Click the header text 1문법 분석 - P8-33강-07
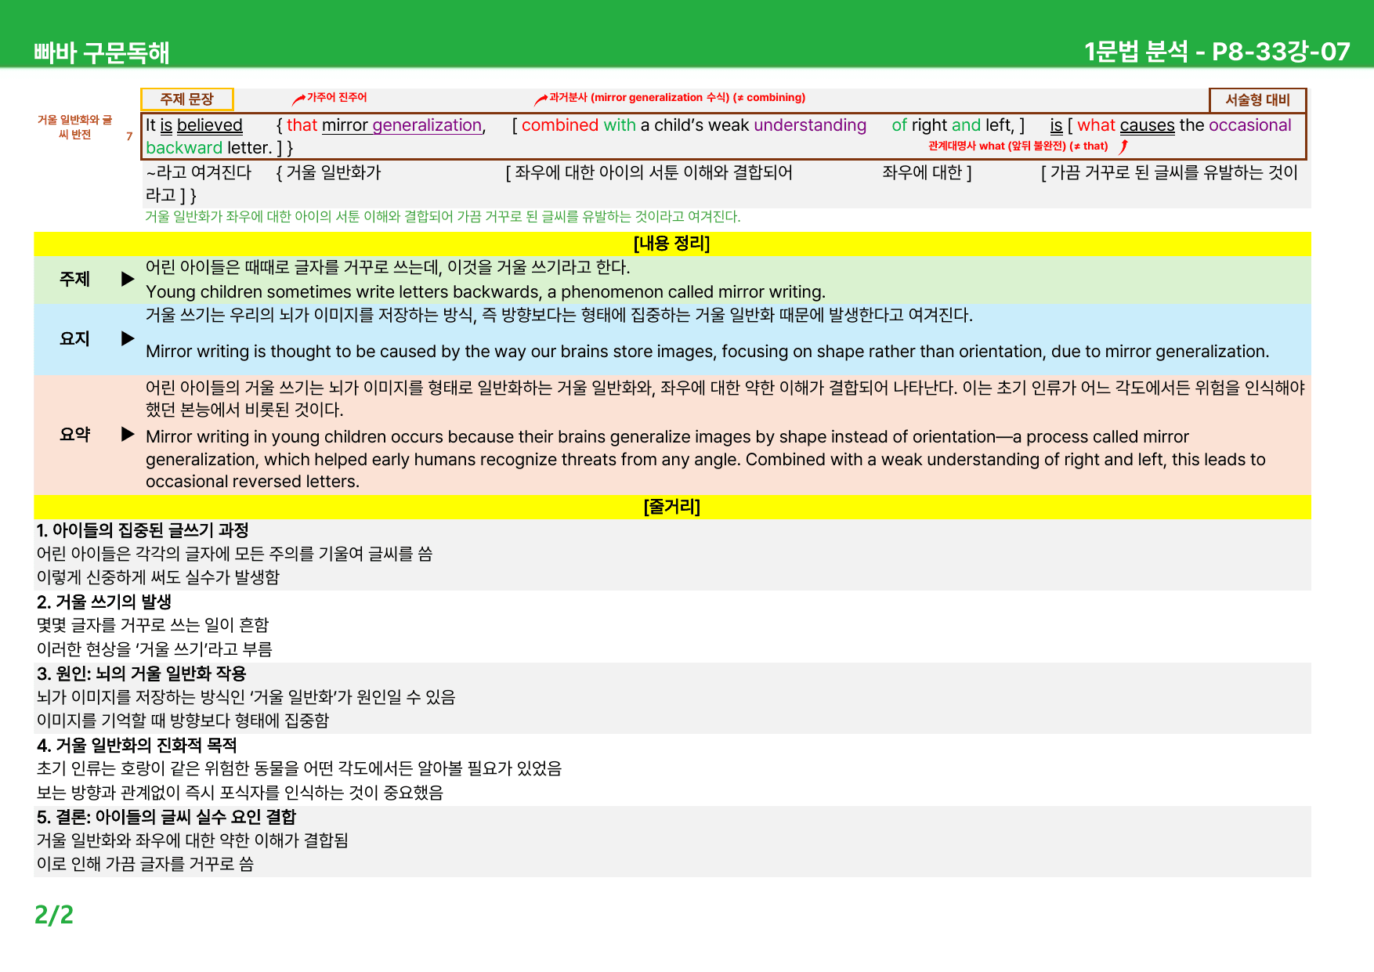Viewport: 1374px width, 972px height. tap(1217, 52)
